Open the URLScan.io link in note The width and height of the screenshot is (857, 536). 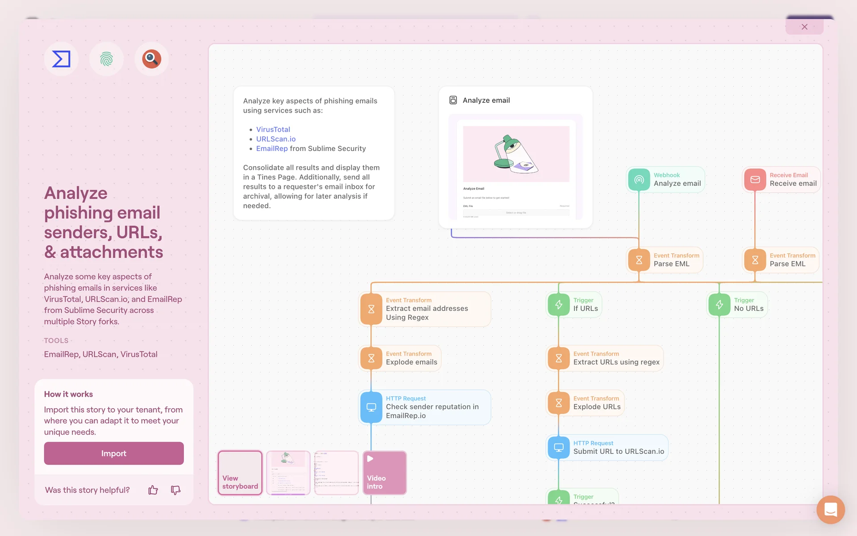275,139
